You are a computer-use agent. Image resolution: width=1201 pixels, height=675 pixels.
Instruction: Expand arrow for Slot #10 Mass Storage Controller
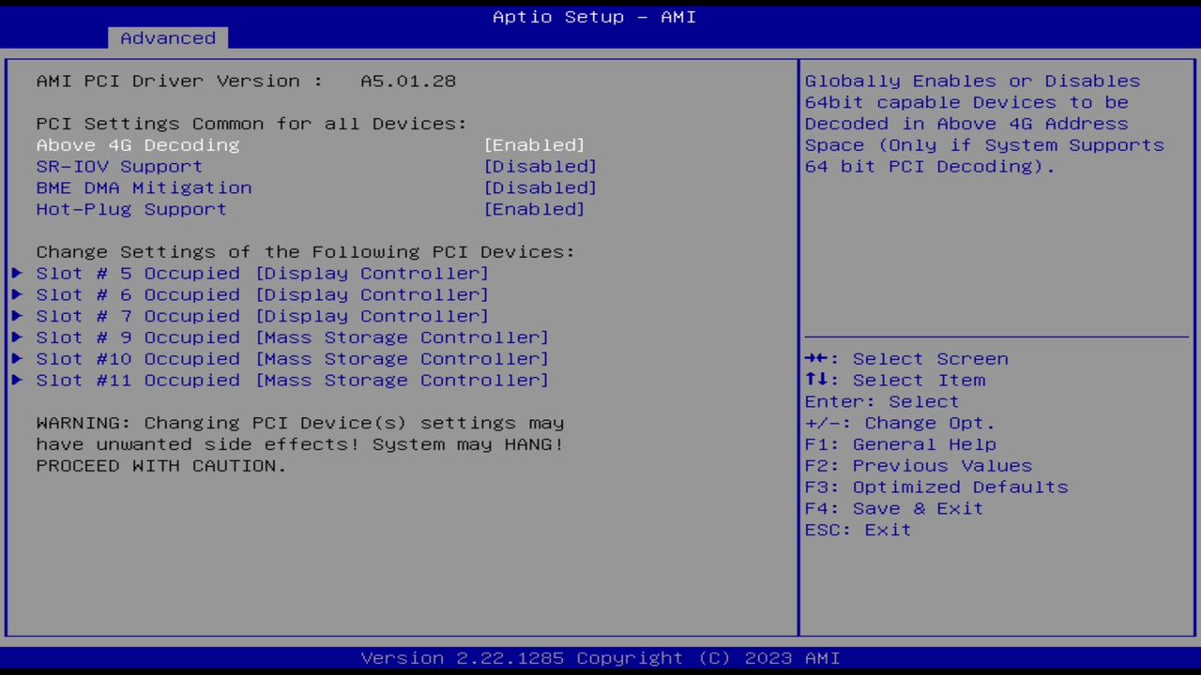pos(17,359)
